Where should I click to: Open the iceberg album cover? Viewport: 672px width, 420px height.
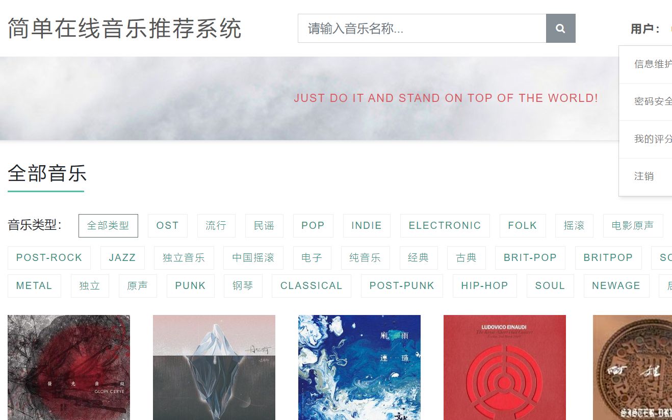pyautogui.click(x=214, y=367)
